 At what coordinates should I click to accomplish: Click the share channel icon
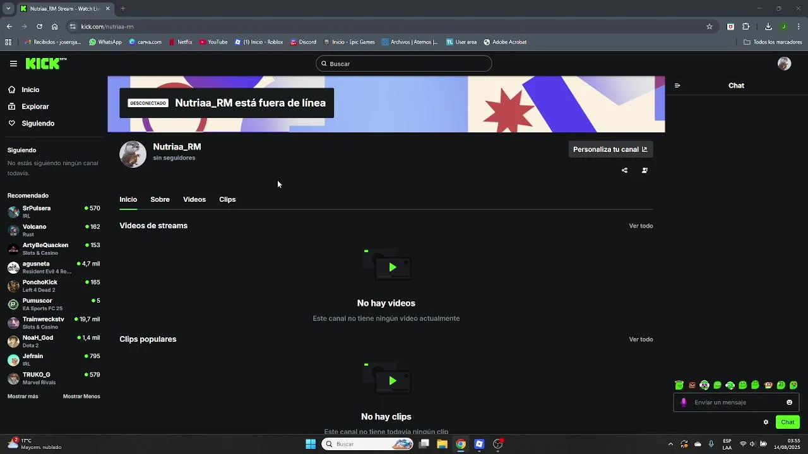tap(624, 170)
